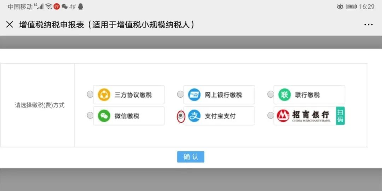
Task: Select the 微信缴税 radio button
Action: tap(90, 115)
